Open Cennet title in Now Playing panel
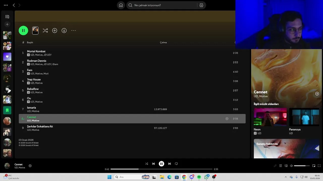The height and width of the screenshot is (181, 323). point(260,92)
